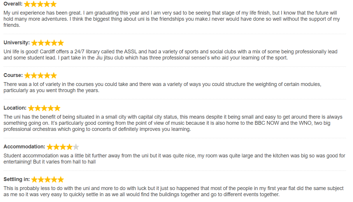Click the "Overall:" heading label
353x202 pixels.
[13, 4]
